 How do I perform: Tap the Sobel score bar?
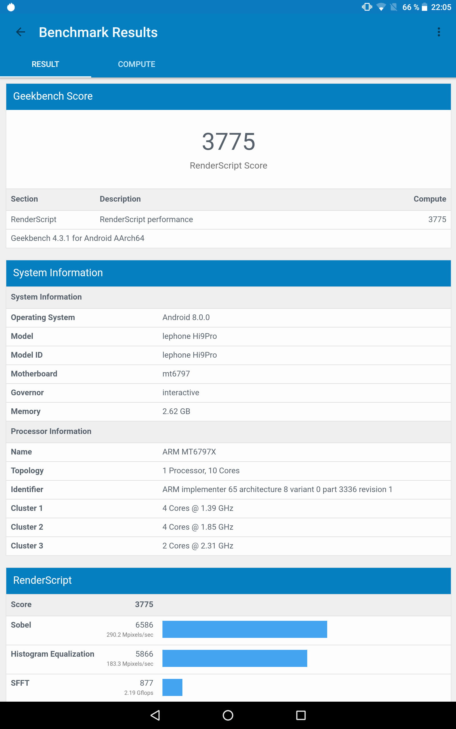coord(245,629)
